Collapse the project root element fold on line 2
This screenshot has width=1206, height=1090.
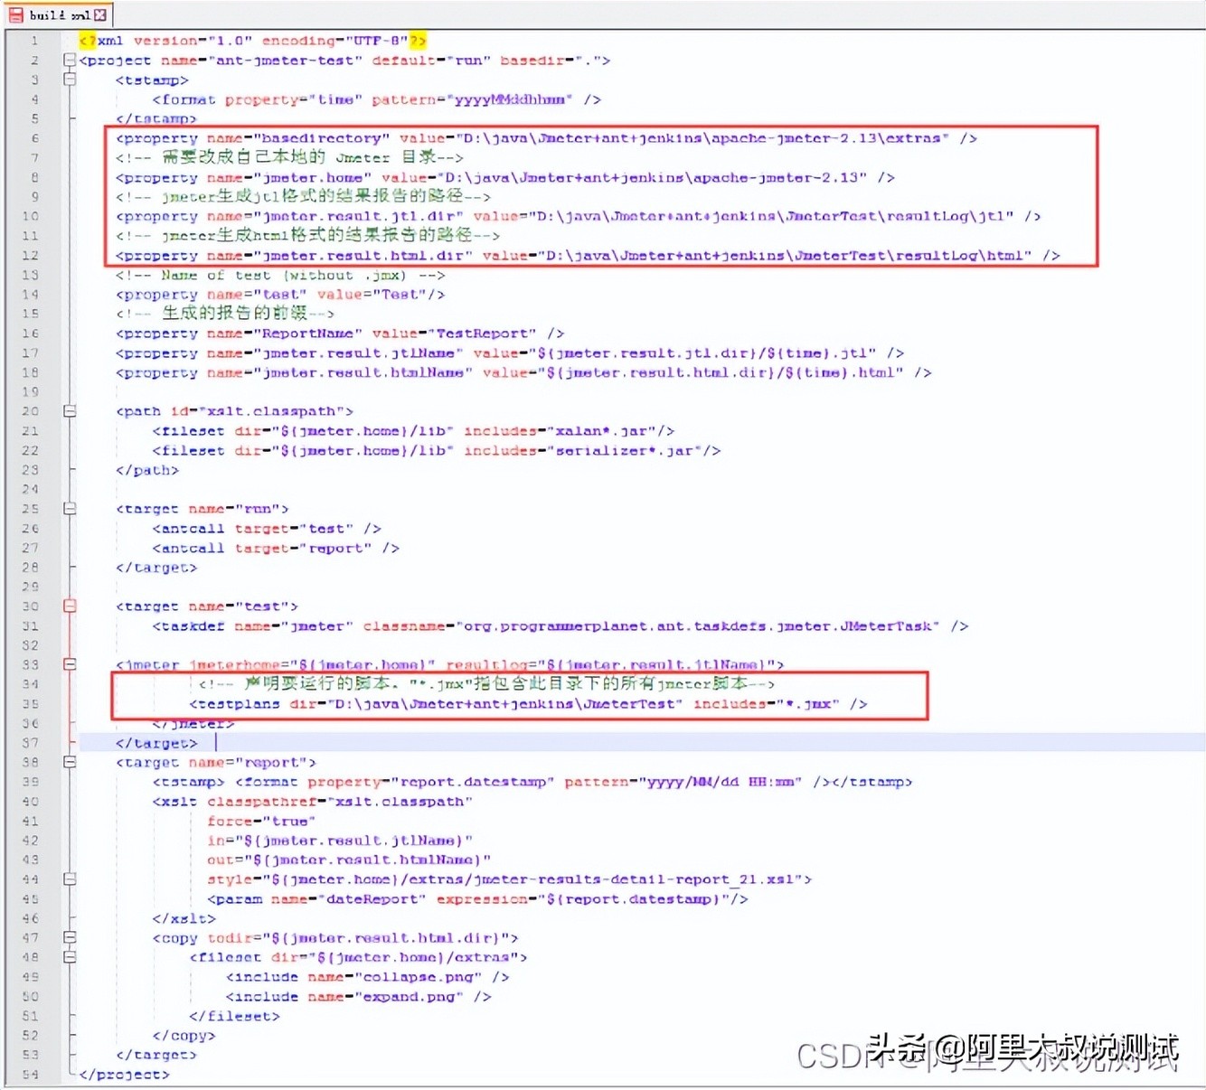70,60
